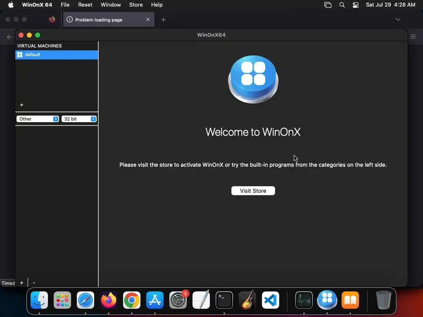Open the Store menu

[x=136, y=5]
